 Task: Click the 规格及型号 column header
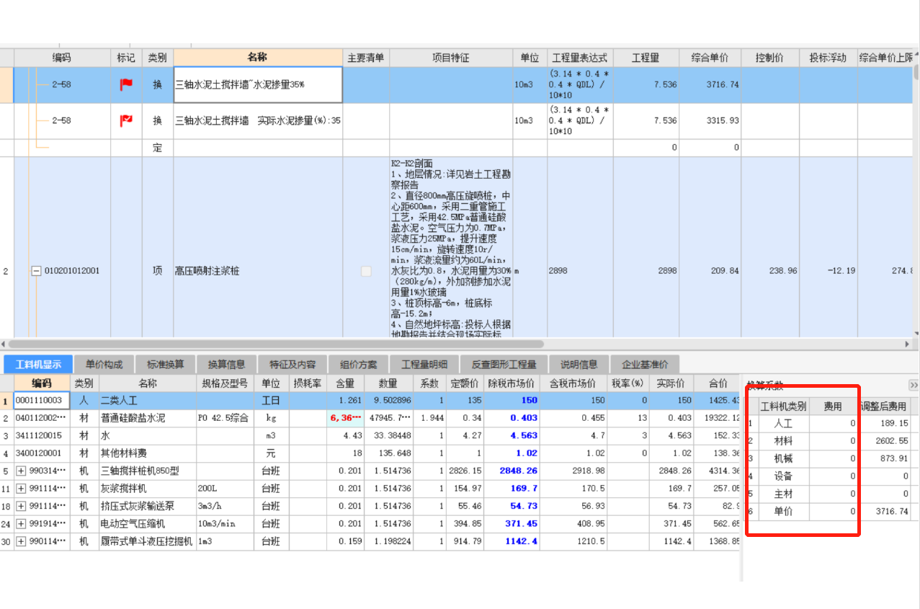225,383
